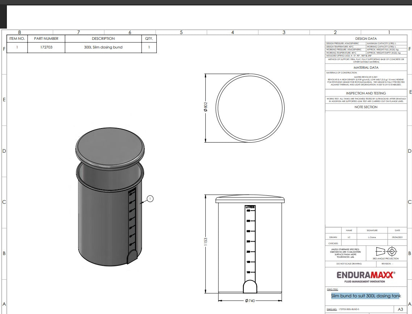Viewport: 412px width, 314px height.
Task: Click the 'QTY.' column header
Action: (149, 39)
